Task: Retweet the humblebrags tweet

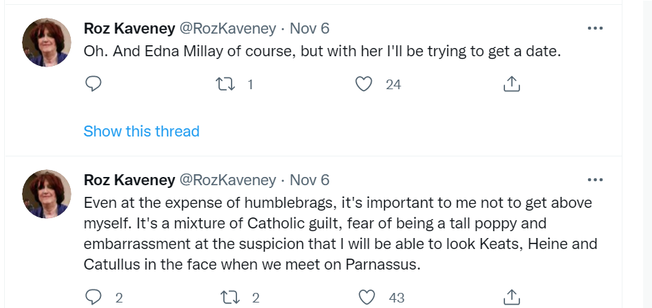Action: point(225,297)
